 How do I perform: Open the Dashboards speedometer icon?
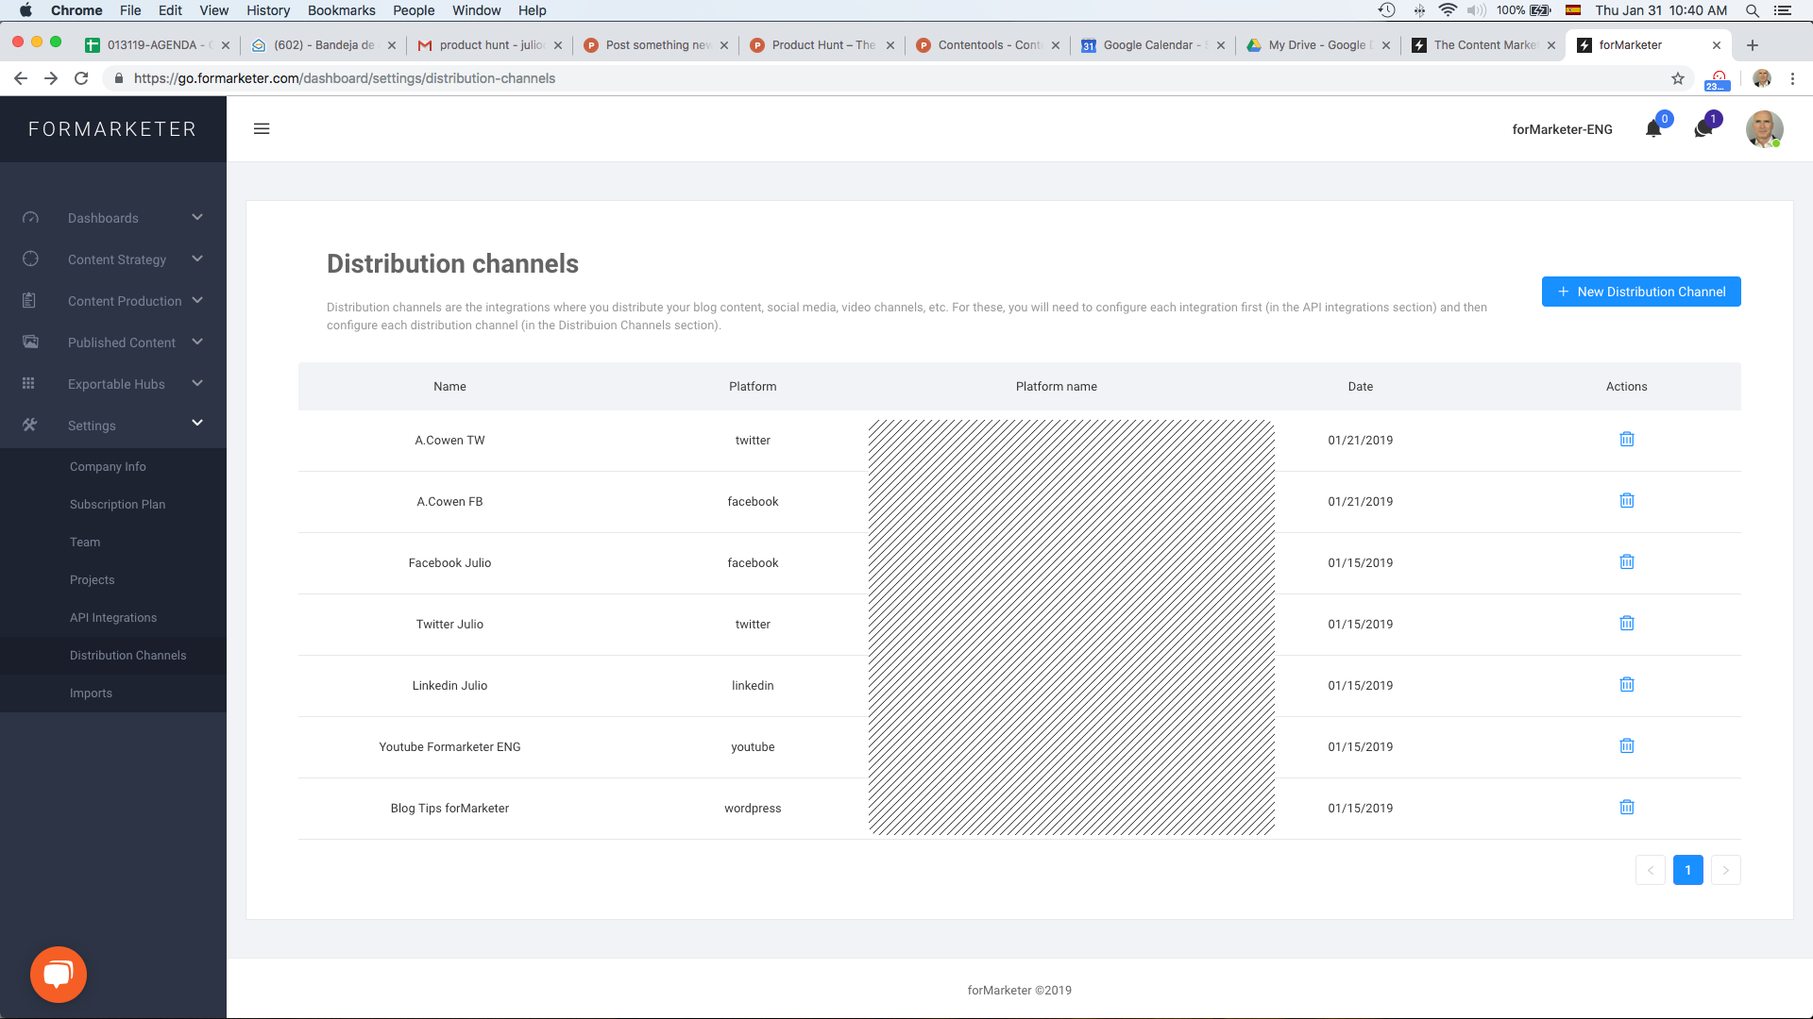click(x=30, y=217)
